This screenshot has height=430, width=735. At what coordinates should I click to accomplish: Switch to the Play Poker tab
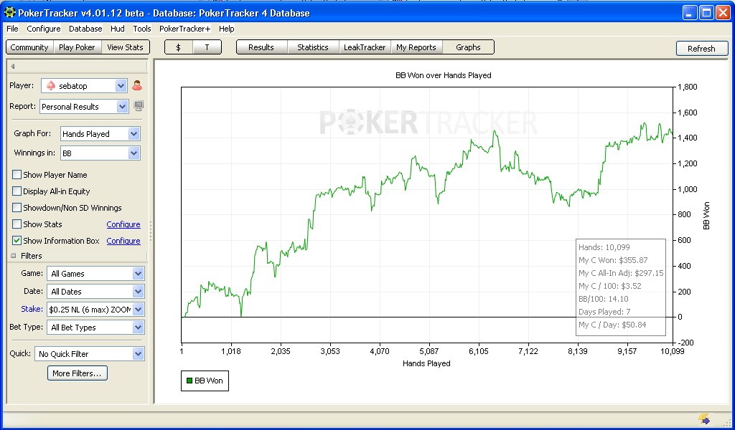tap(77, 47)
